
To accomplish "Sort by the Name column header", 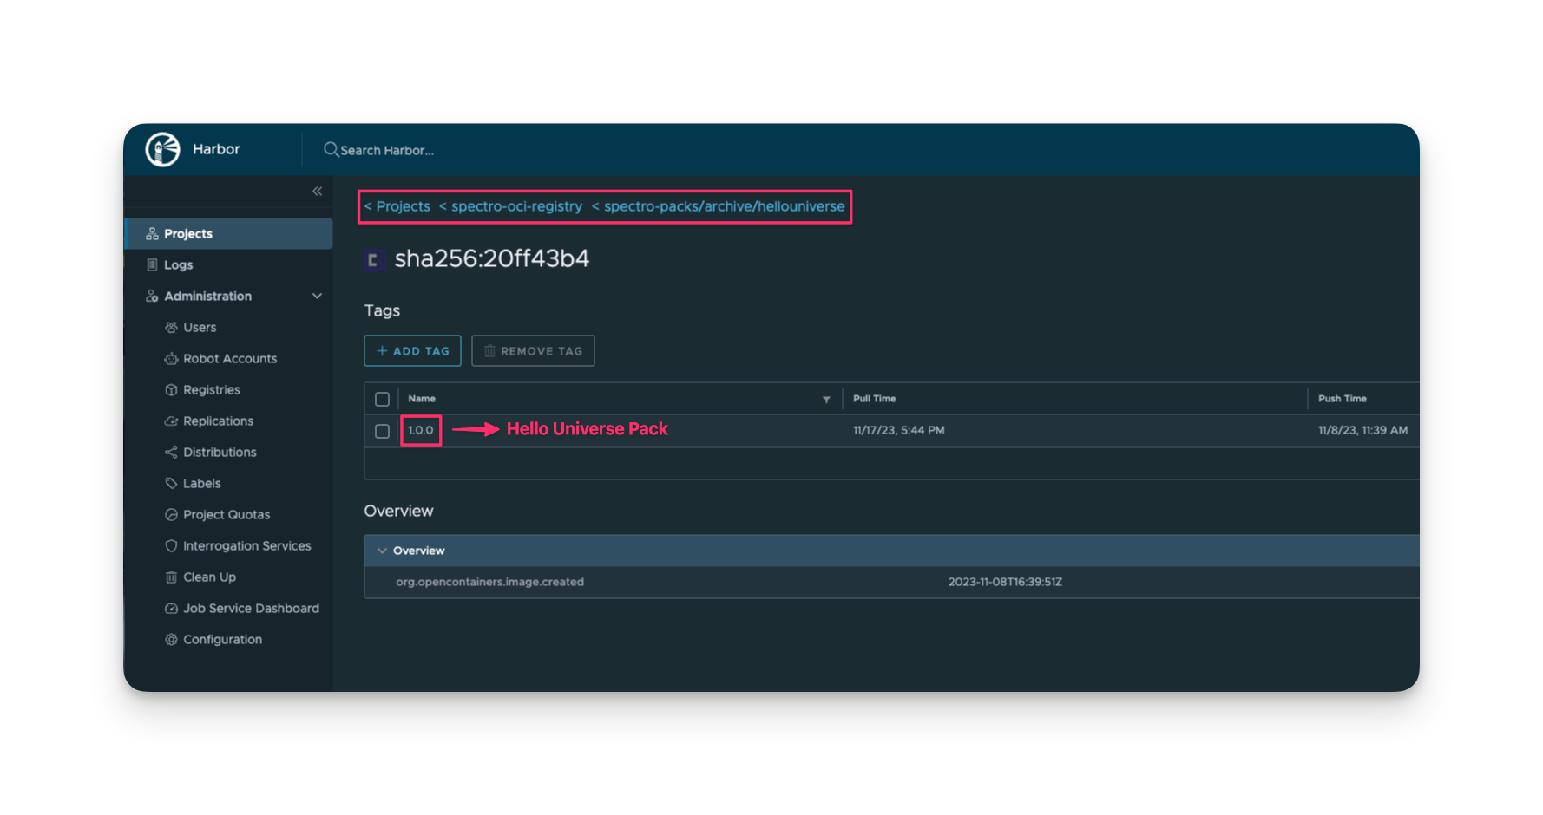I will tap(422, 399).
